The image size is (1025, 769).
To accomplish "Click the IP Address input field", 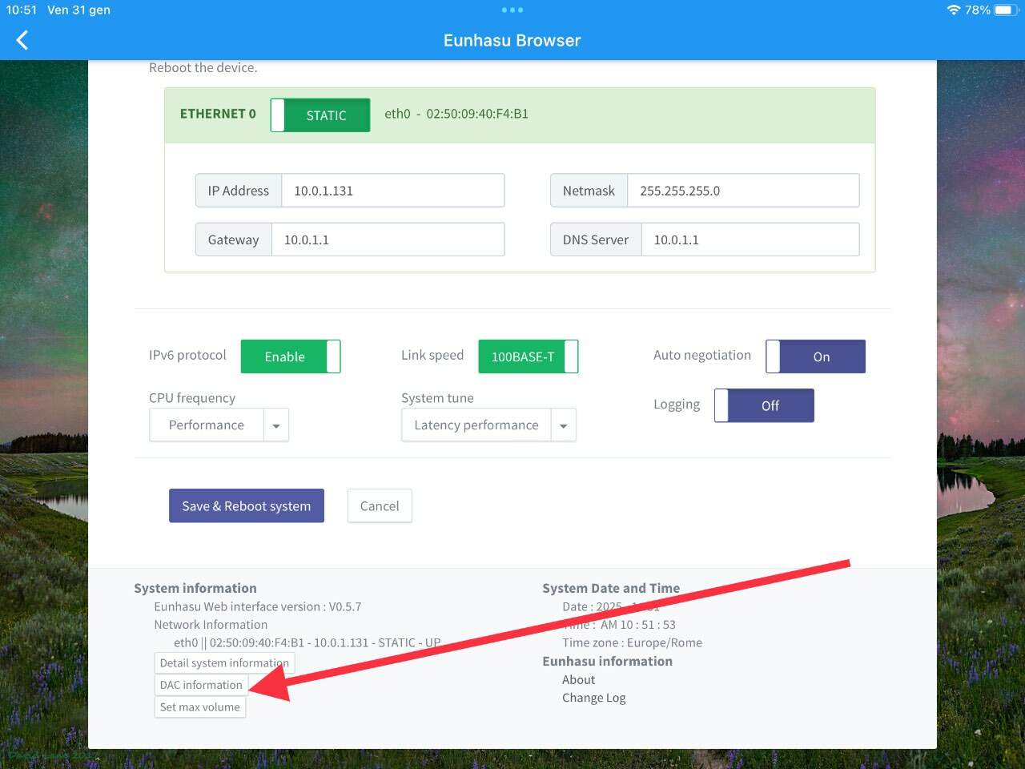I will pos(392,191).
